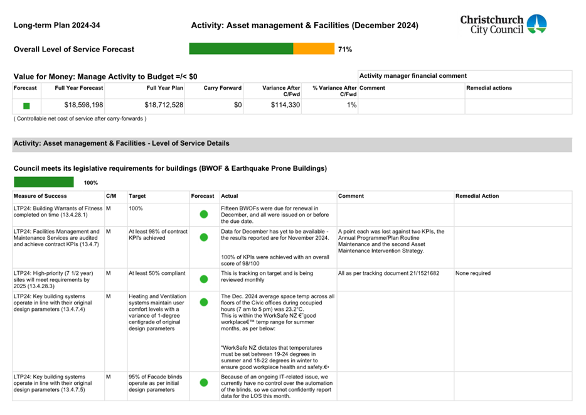The width and height of the screenshot is (586, 415).
Task: Click the Full Year Forecast value $18,598,198
Action: tap(79, 105)
